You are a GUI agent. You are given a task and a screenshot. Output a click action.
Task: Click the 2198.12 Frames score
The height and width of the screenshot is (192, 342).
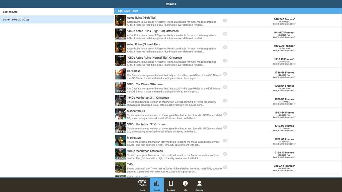pyautogui.click(x=284, y=153)
